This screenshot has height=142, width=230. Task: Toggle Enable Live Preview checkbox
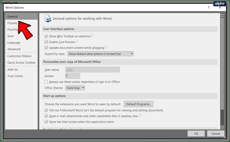46,42
